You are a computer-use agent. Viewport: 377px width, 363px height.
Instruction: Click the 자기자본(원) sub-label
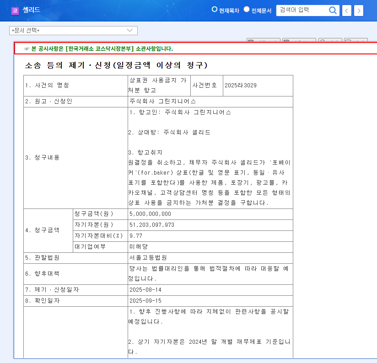(x=94, y=224)
